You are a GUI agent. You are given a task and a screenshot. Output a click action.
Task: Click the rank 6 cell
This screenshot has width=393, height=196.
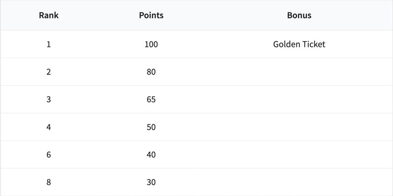(49, 155)
